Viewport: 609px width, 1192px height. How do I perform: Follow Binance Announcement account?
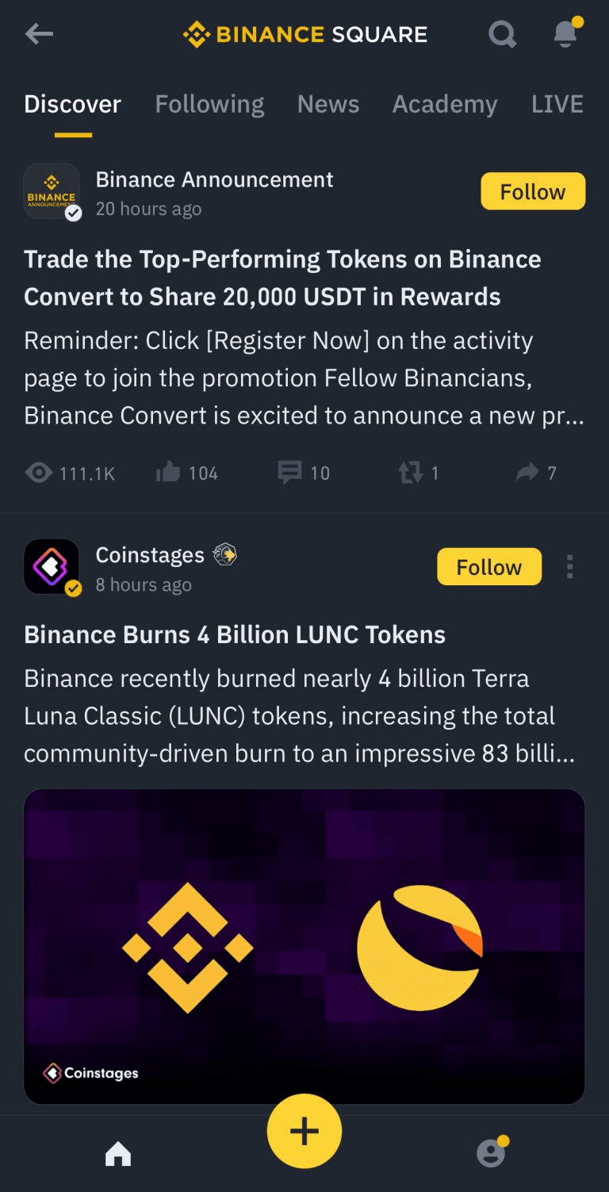click(x=533, y=192)
